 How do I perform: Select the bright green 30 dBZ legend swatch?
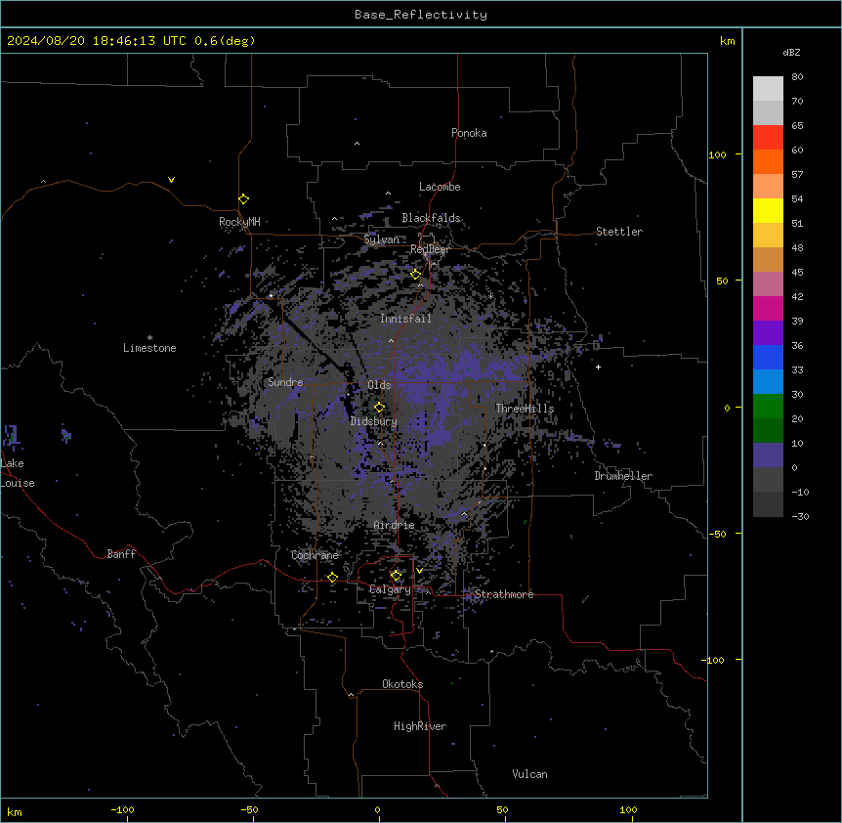click(x=768, y=407)
